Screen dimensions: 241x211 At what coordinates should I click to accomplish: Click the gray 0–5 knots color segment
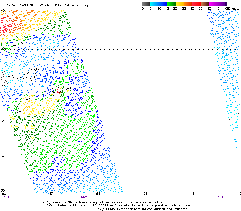[x=146, y=4]
